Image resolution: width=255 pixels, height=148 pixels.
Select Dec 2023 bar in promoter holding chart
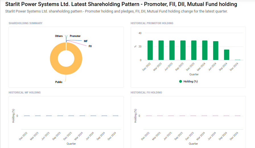[x=194, y=50]
